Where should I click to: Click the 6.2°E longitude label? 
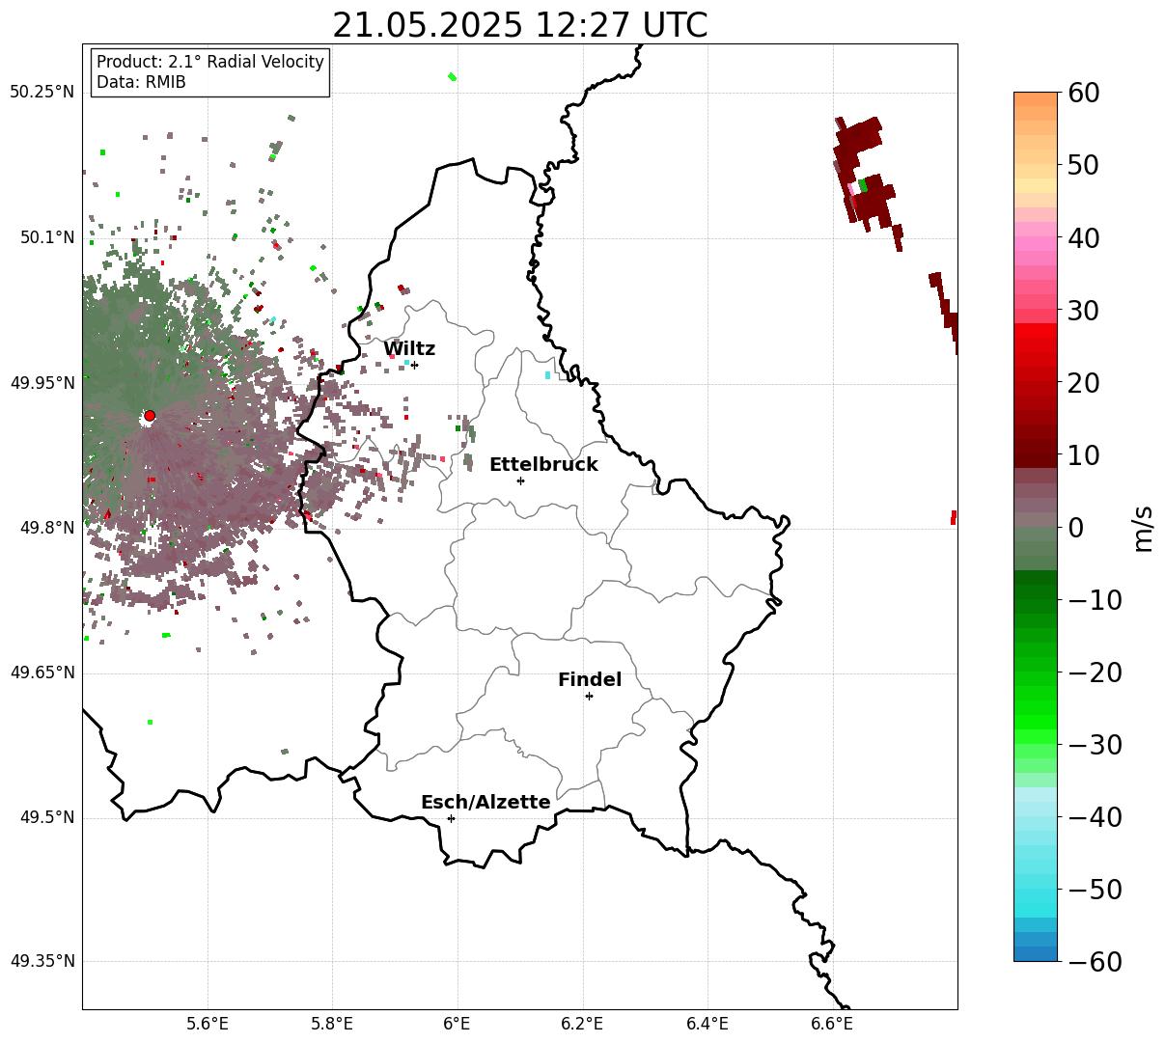[583, 1024]
